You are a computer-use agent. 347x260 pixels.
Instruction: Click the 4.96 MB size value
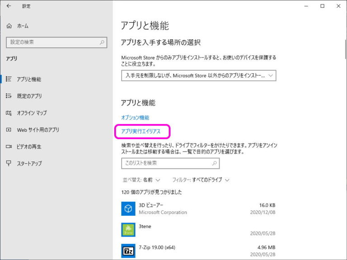[x=267, y=247]
